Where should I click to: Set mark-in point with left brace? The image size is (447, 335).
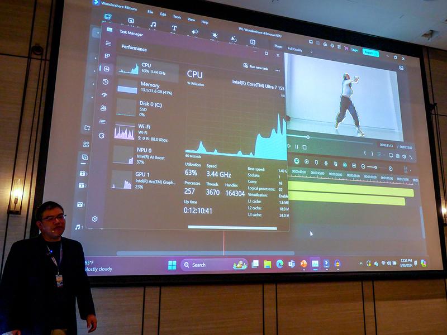[x=365, y=153]
